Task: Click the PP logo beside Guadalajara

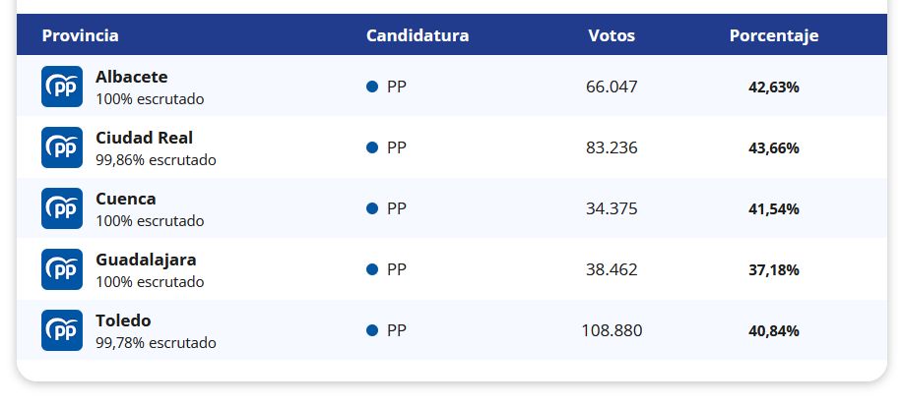Action: click(62, 269)
